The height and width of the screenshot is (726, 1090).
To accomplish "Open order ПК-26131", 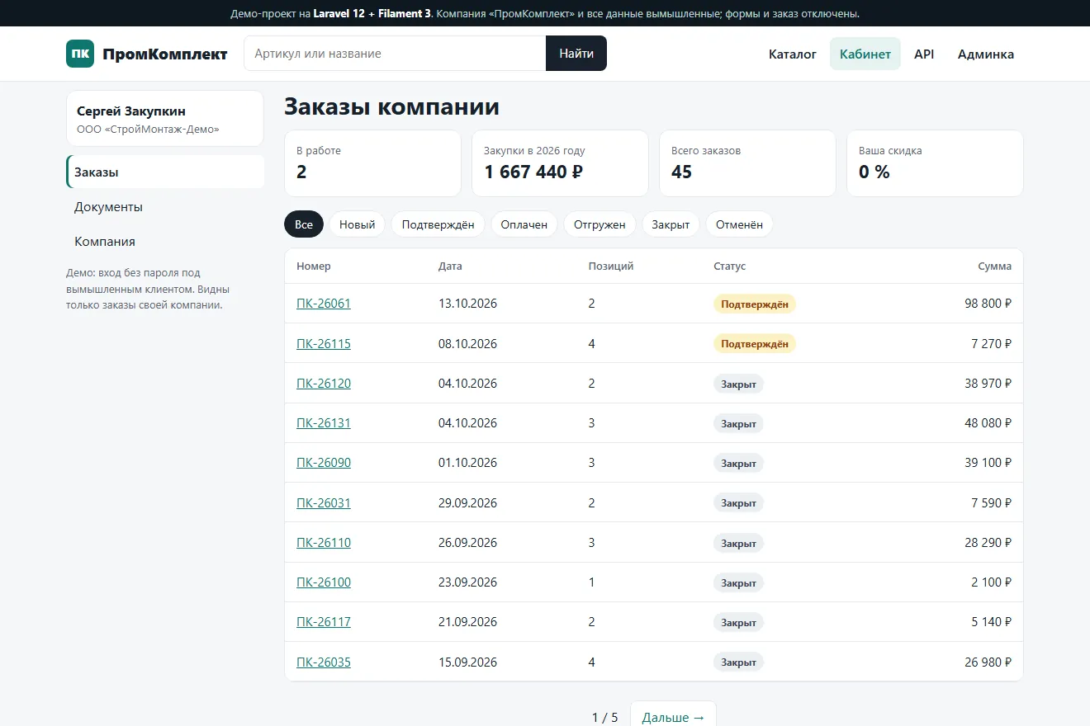I will [x=324, y=423].
